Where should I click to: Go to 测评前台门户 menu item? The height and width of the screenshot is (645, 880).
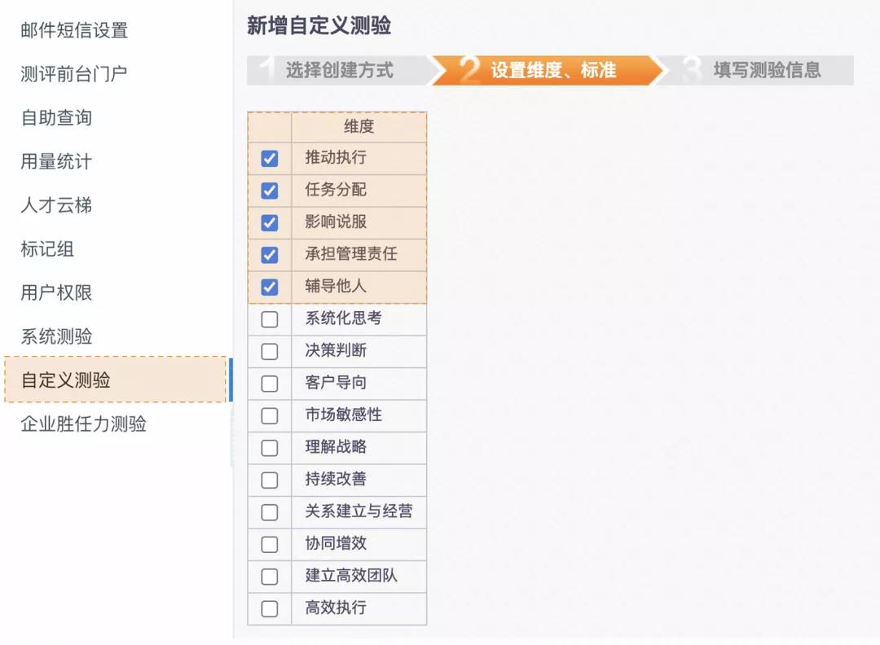click(73, 74)
